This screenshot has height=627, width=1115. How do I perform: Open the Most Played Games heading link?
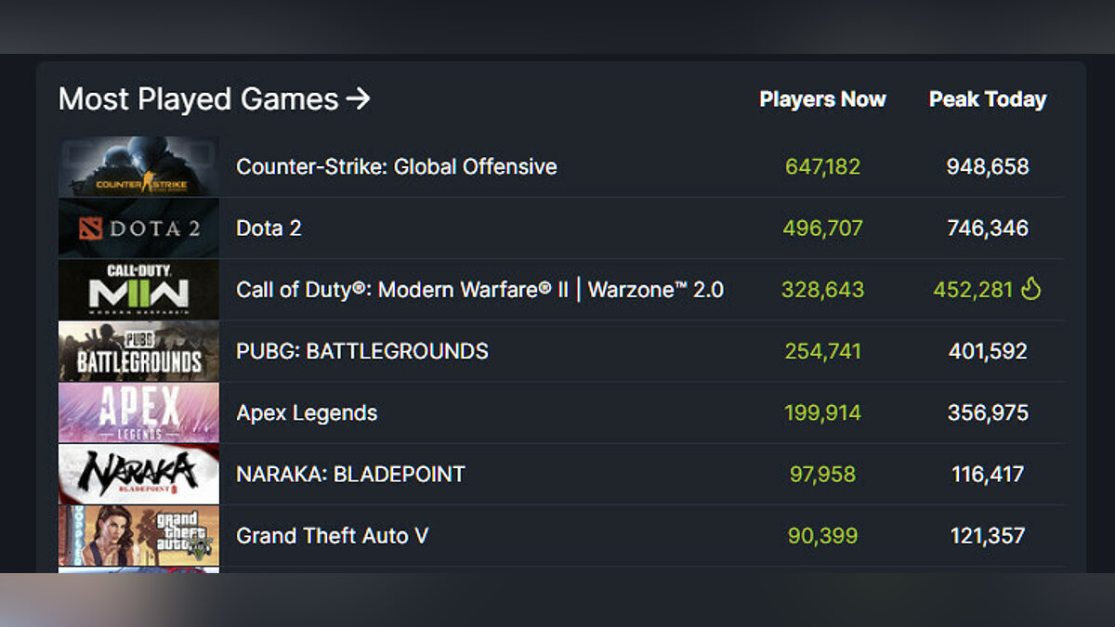coord(215,99)
